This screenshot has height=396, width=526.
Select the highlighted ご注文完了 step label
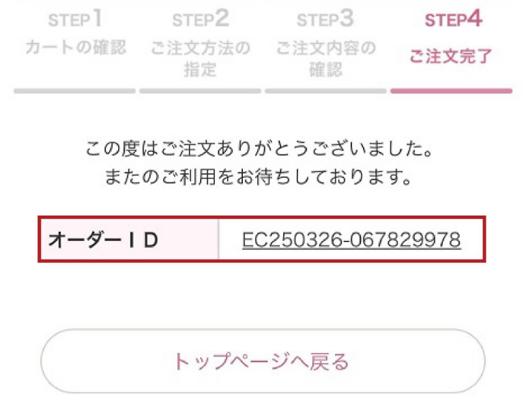(451, 56)
